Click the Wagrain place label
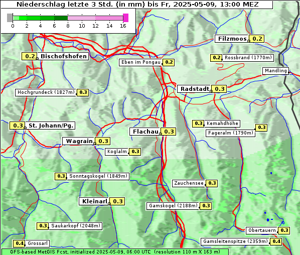300x255 pixels. (x=78, y=141)
